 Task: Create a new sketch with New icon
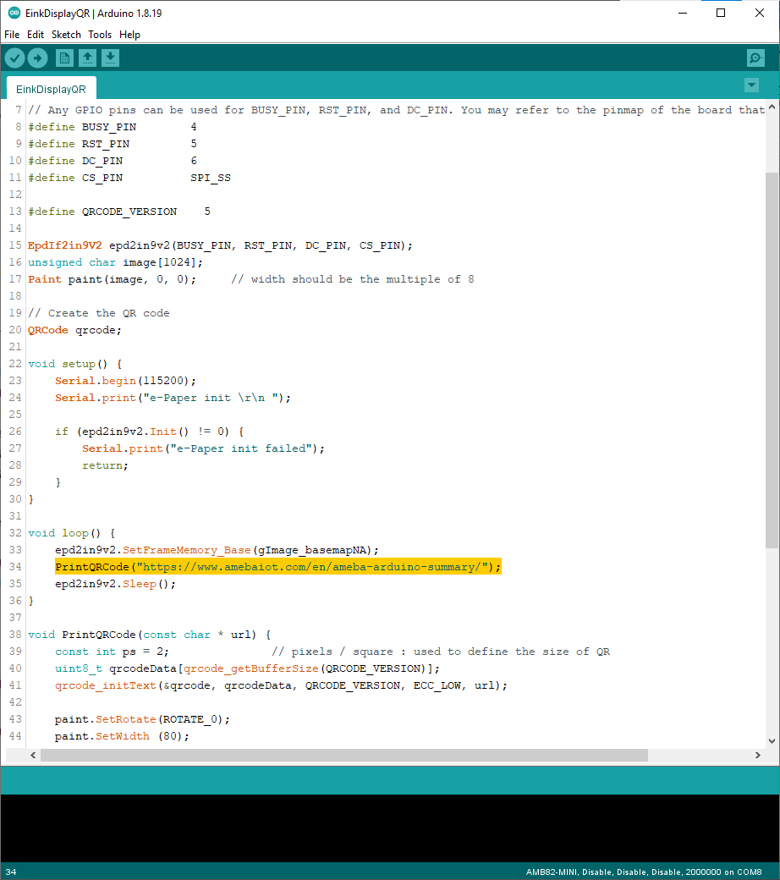[x=64, y=58]
